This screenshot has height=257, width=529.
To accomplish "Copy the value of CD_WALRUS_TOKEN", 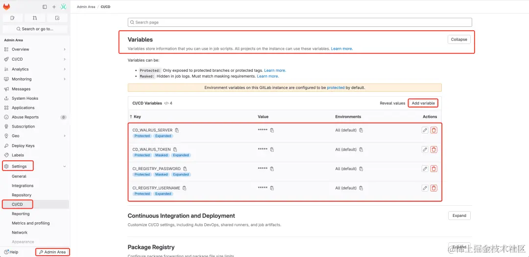I will point(272,150).
